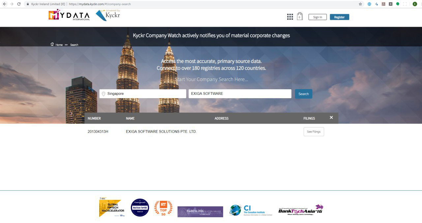Click the BankTechAsia'16 logo
This screenshot has width=422, height=223.
coord(300,209)
